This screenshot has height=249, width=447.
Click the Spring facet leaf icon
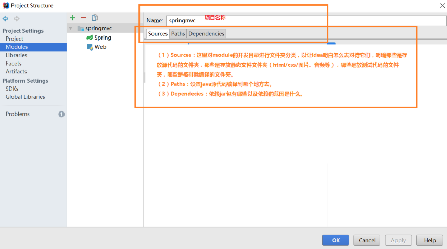click(90, 38)
